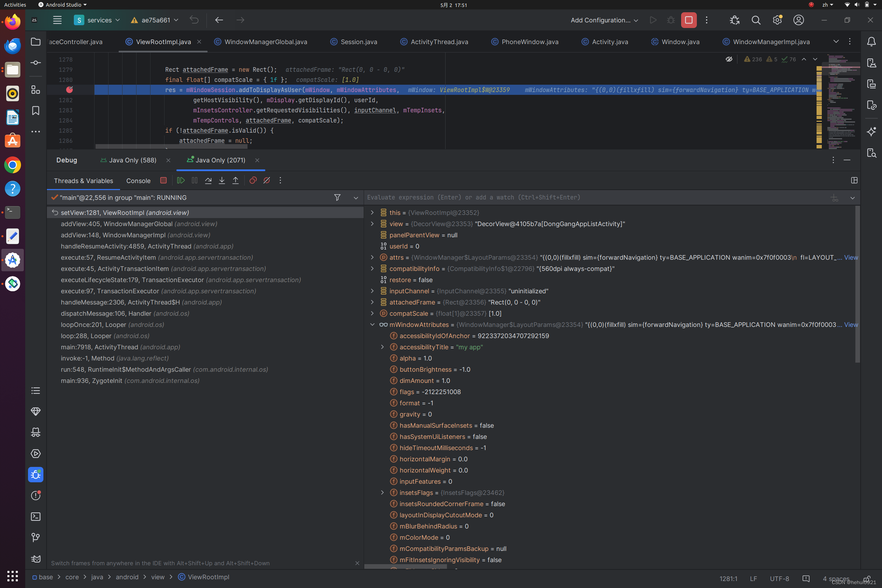Stop the debug session with red square
This screenshot has height=588, width=882.
[x=163, y=180]
